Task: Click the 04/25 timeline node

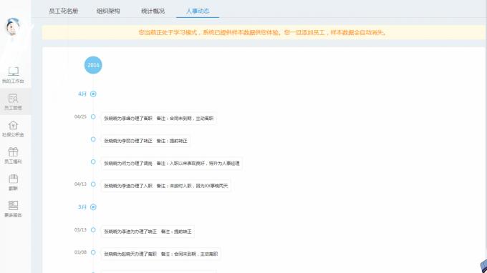Action: click(x=93, y=116)
